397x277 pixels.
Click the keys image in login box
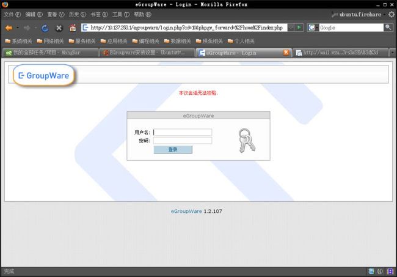(x=247, y=141)
